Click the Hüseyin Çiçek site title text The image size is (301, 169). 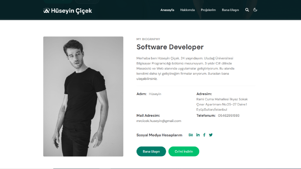[x=71, y=11]
